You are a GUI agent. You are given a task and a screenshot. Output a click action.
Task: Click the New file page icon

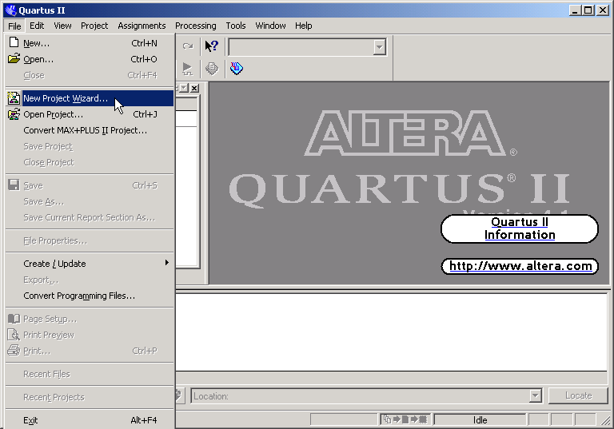(14, 42)
